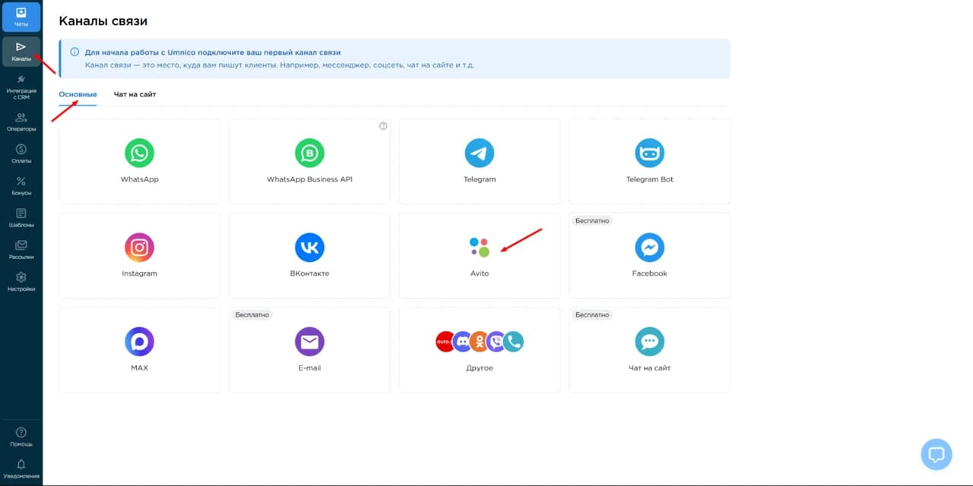Screen dimensions: 973x486
Task: Select the Avito channel icon
Action: pyautogui.click(x=480, y=248)
